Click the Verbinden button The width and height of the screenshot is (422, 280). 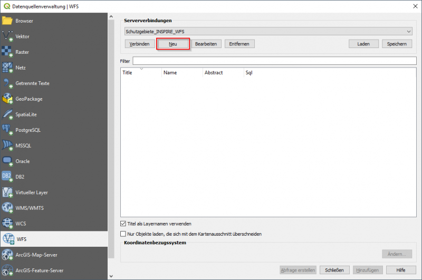pos(140,44)
